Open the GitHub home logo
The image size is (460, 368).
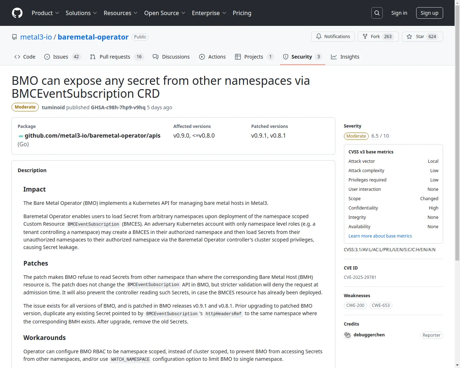(17, 13)
